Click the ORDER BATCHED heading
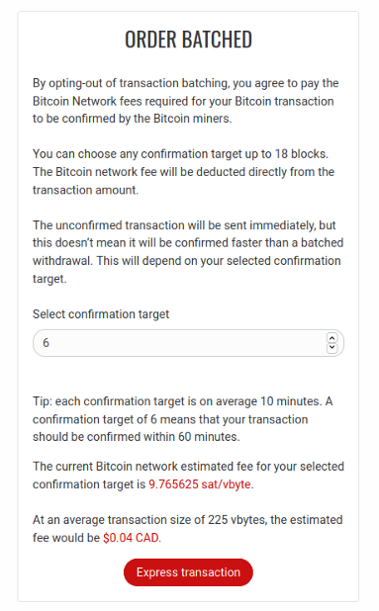379x611 pixels. tap(188, 40)
